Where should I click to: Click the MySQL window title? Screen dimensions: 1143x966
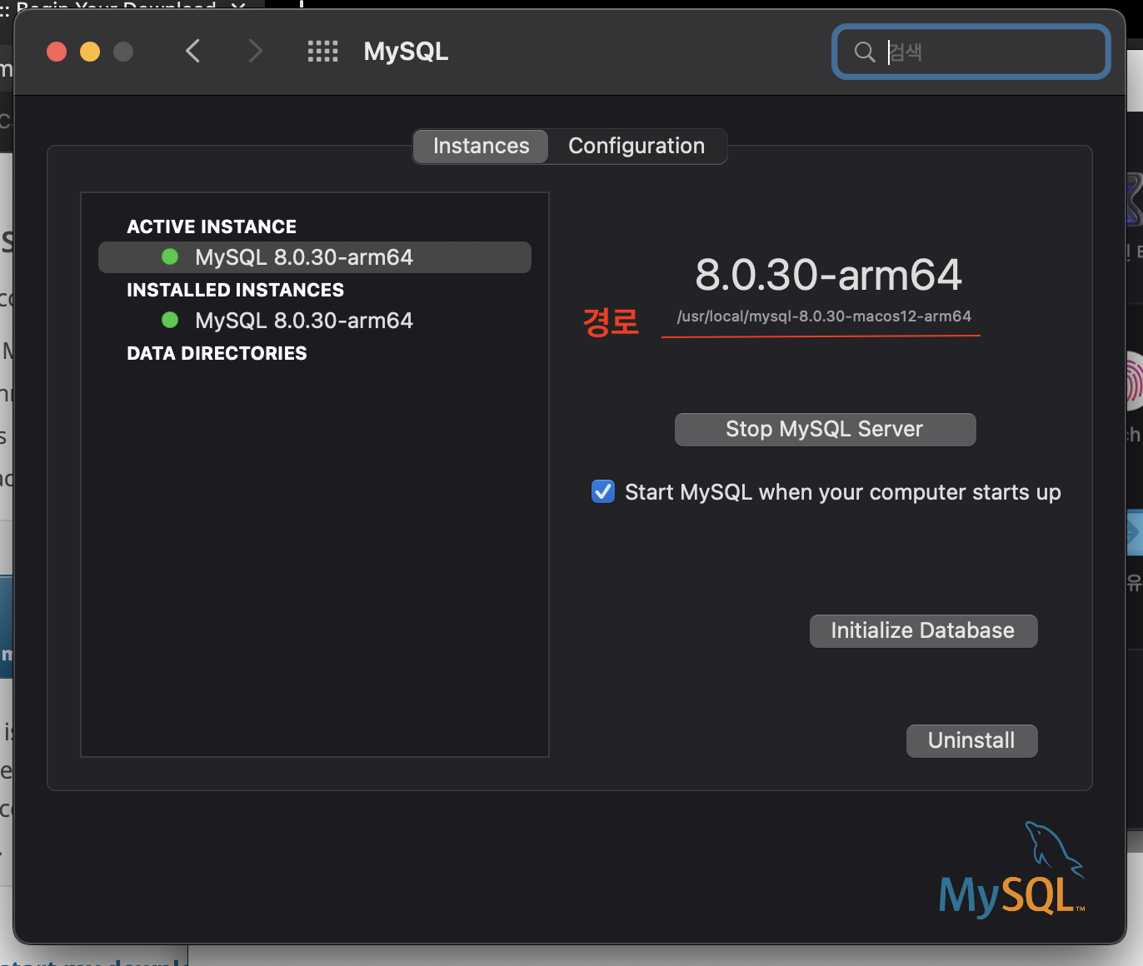pyautogui.click(x=406, y=52)
